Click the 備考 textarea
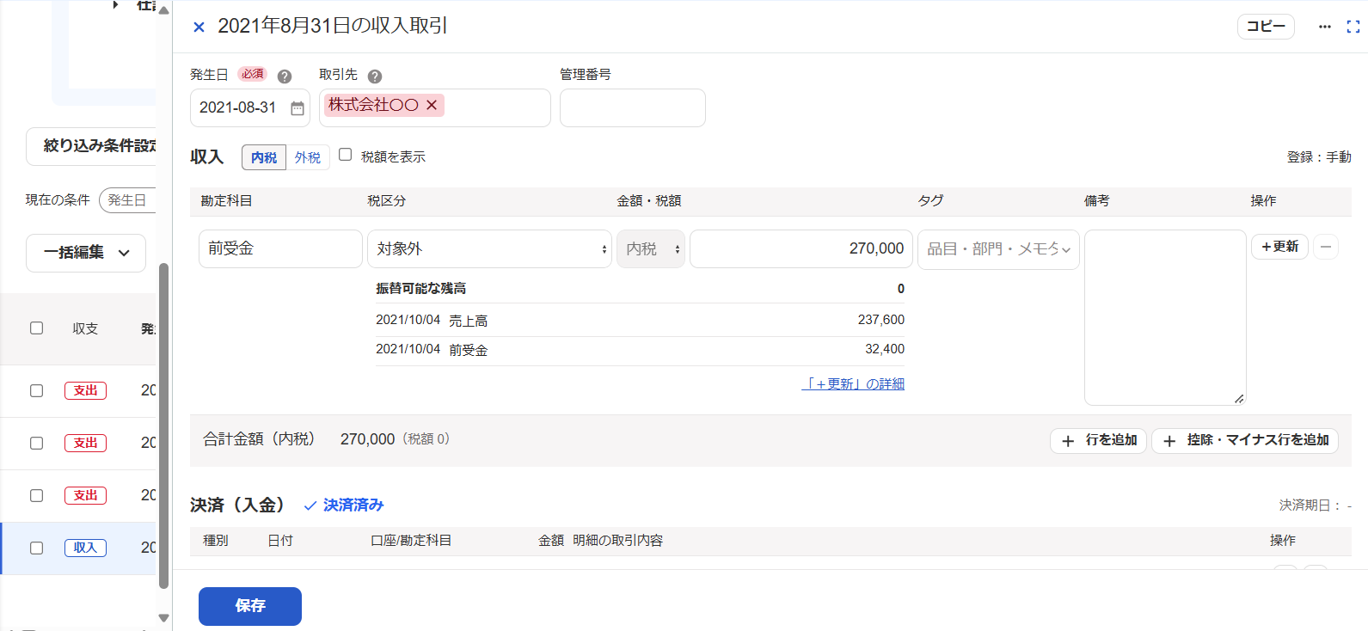The image size is (1368, 631). (x=1165, y=317)
